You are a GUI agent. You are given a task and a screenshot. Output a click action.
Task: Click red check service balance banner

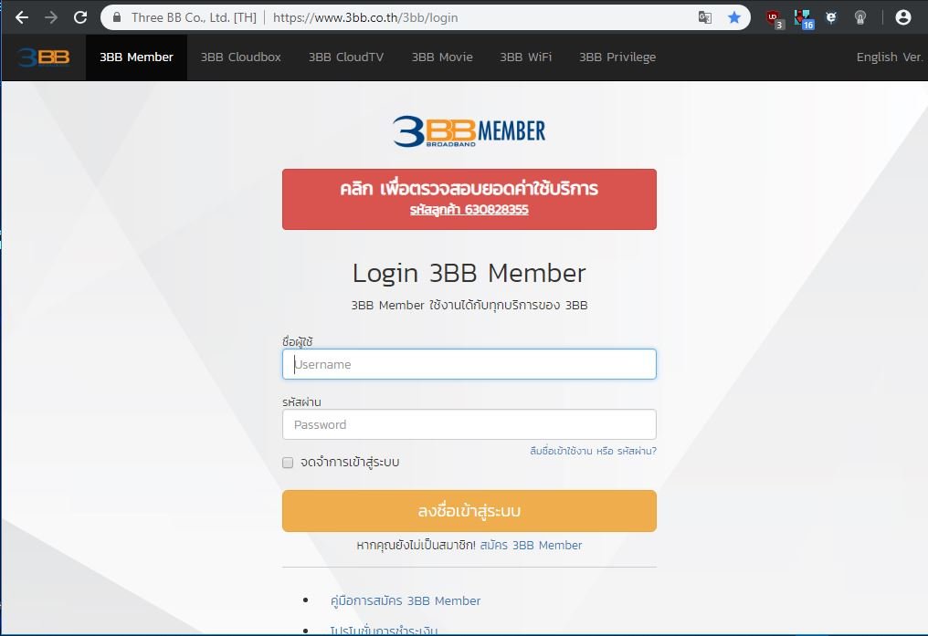point(469,199)
